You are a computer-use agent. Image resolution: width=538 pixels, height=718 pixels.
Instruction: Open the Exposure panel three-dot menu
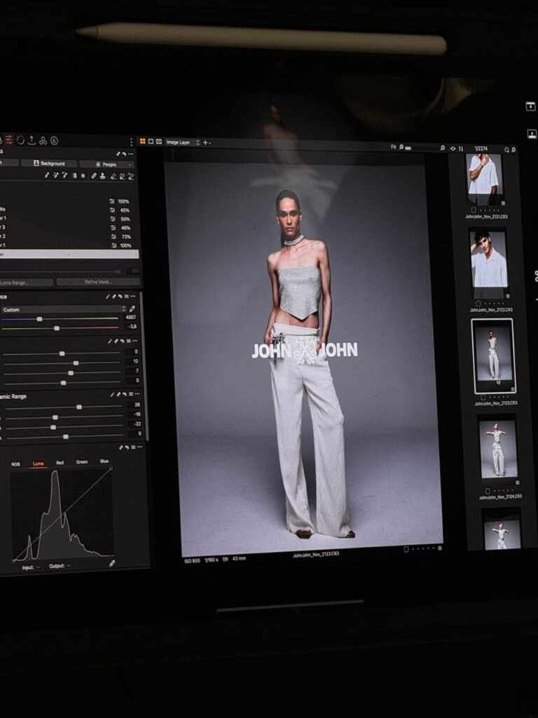click(135, 341)
